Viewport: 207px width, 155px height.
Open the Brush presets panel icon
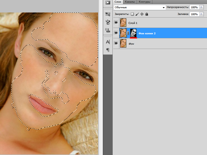(108, 14)
